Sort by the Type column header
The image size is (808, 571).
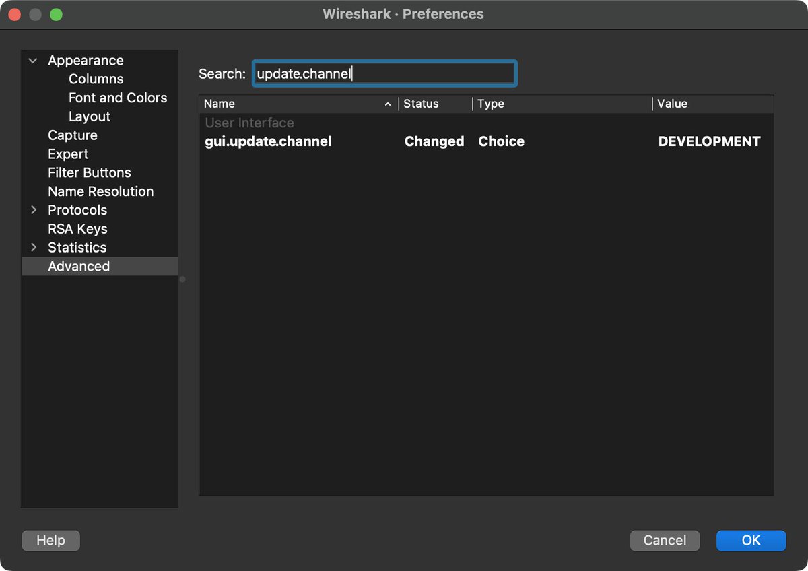pos(562,104)
